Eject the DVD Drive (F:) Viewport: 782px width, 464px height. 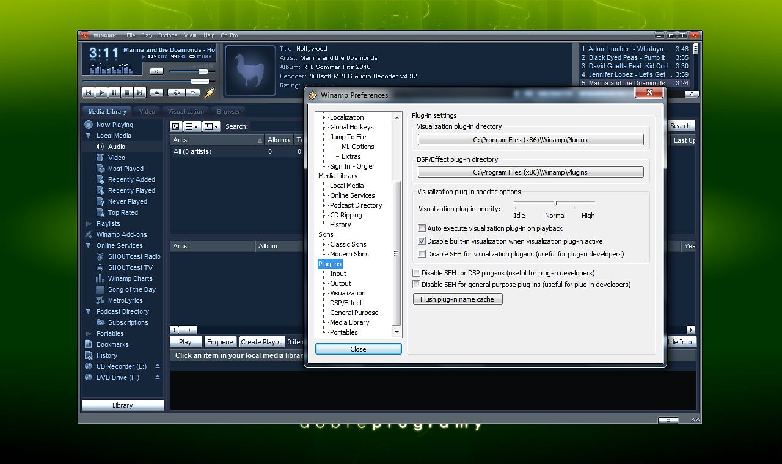(158, 377)
